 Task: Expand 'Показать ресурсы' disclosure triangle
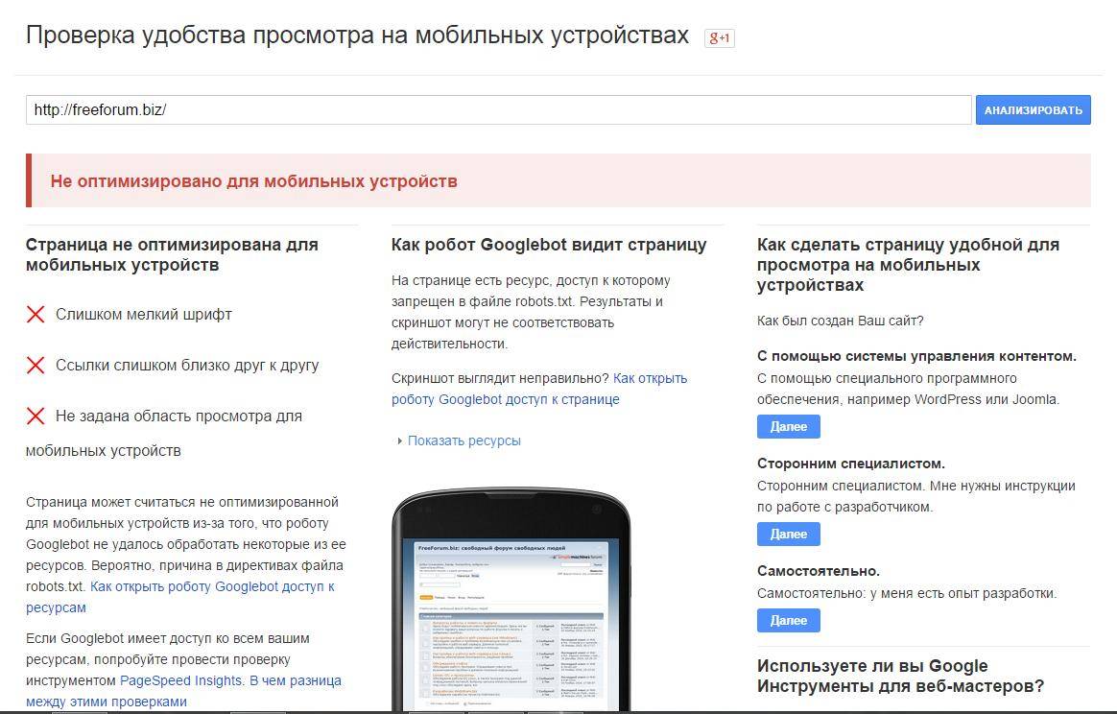(399, 441)
